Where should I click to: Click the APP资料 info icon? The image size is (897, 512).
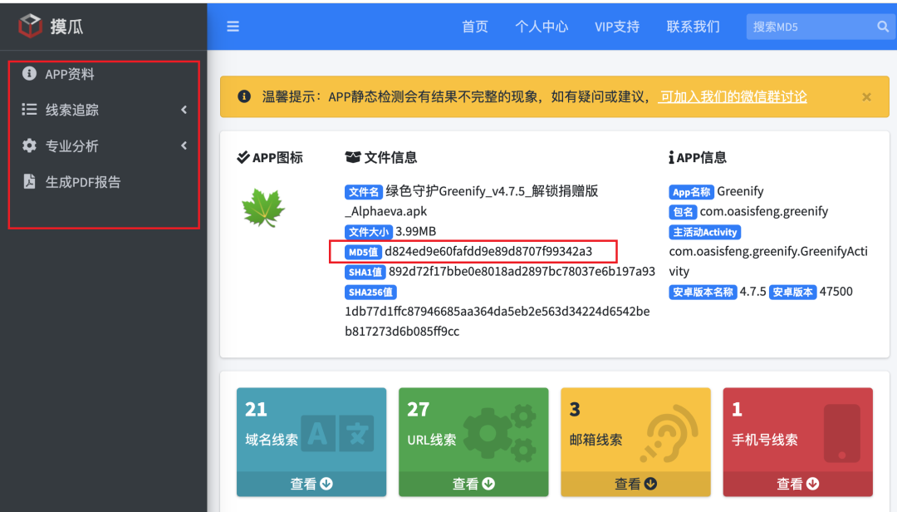point(29,73)
